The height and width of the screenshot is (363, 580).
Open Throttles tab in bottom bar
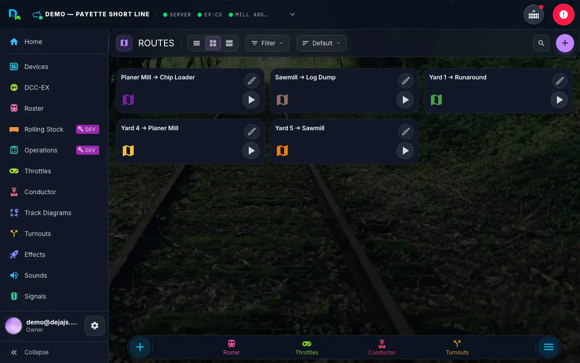point(307,348)
